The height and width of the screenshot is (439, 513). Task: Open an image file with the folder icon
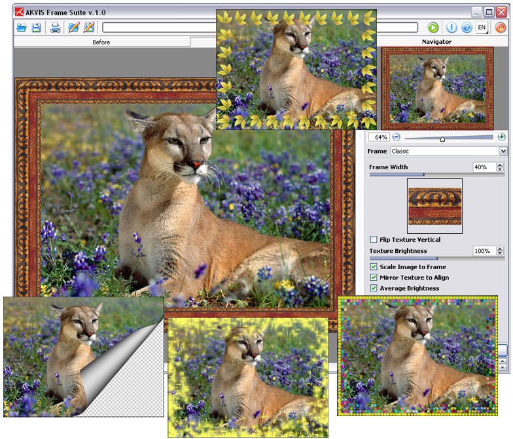coord(22,27)
